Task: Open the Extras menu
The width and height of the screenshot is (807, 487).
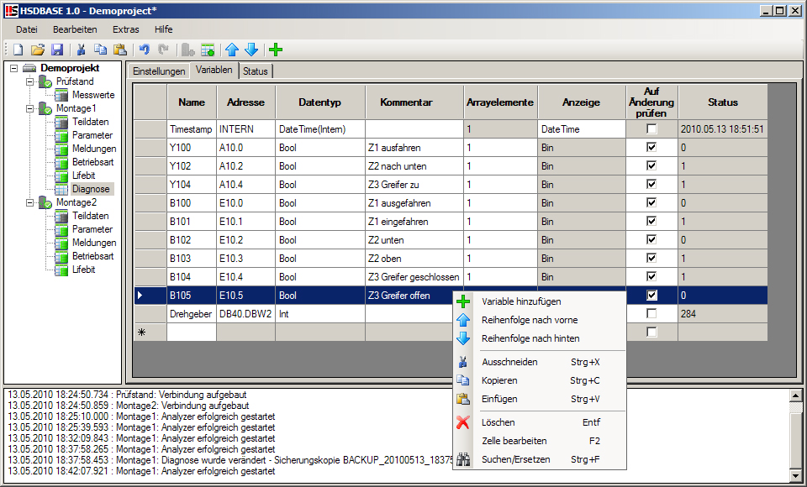Action: coord(126,29)
